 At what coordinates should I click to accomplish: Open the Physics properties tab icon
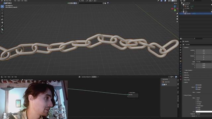(181, 69)
